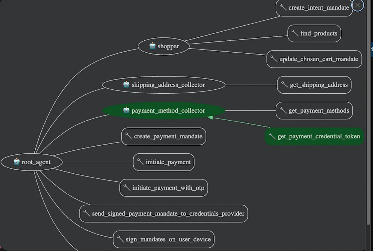Click wrench icon beside initiate_payment
This screenshot has width=373, height=251.
tap(140, 162)
